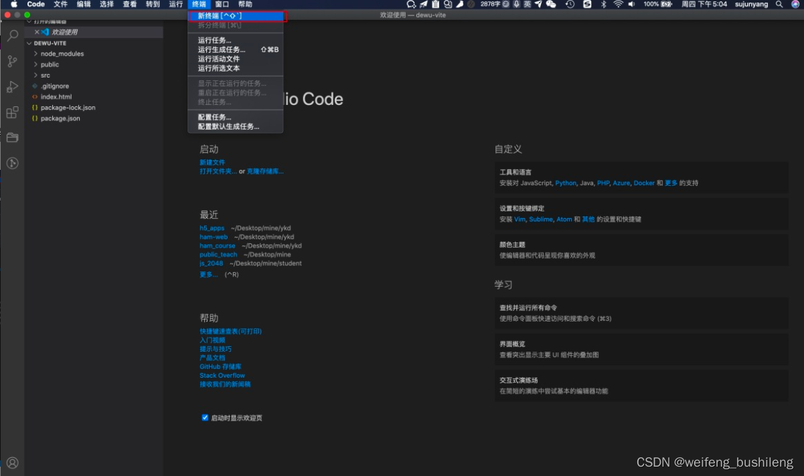
Task: Open package.json in the explorer
Action: point(94,118)
